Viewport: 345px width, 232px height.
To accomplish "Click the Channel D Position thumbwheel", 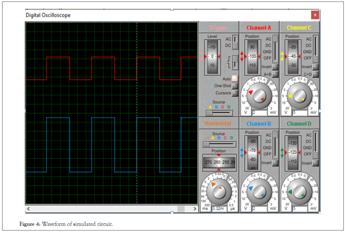I will point(293,153).
